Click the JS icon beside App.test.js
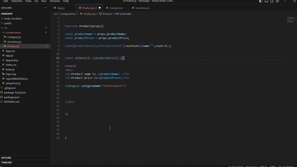Viewport: 297px width, 167px height. pos(3,60)
